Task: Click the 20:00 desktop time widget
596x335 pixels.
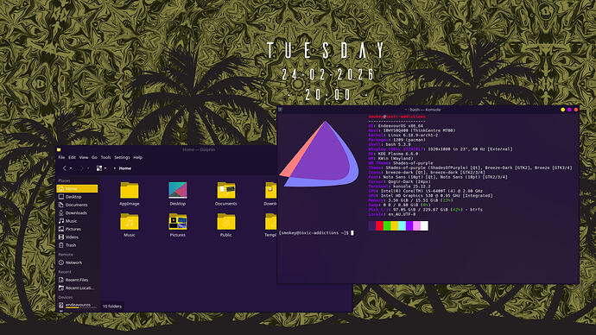Action: point(327,95)
